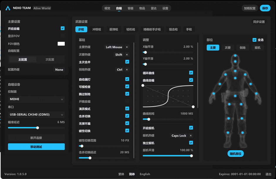
Task: Click the NEXO TEAM logo icon
Action: pyautogui.click(x=8, y=8)
